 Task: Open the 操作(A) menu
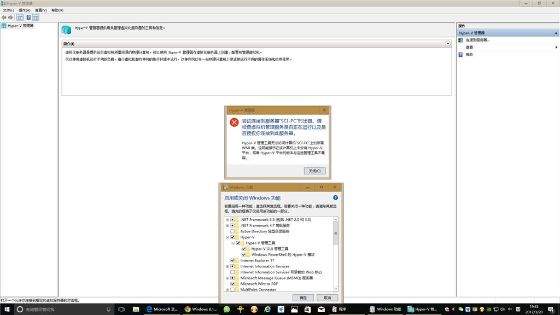tap(25, 10)
